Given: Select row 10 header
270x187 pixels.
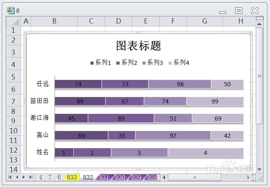Looking at the screenshot, I should click(13, 131).
